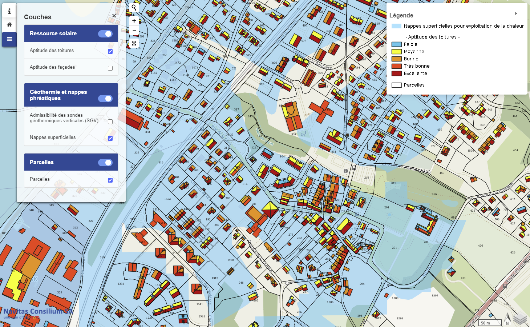Click the home icon in sidebar
Screen dimensions: 530x327
pyautogui.click(x=9, y=25)
